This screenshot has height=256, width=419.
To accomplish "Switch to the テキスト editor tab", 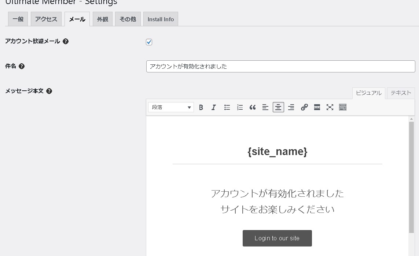I will click(x=400, y=93).
